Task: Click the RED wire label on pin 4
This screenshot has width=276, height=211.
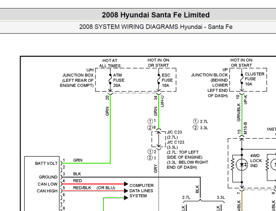Action: (77, 181)
